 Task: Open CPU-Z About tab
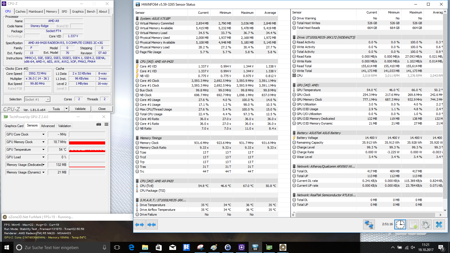(x=103, y=12)
